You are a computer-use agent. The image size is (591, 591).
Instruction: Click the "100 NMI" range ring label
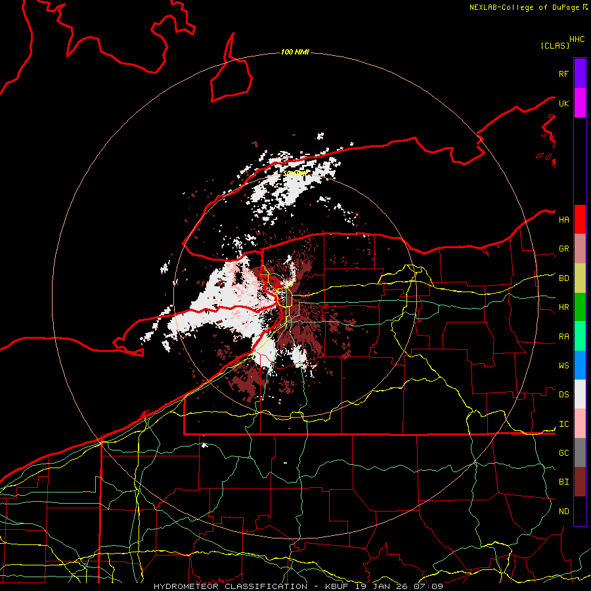295,52
